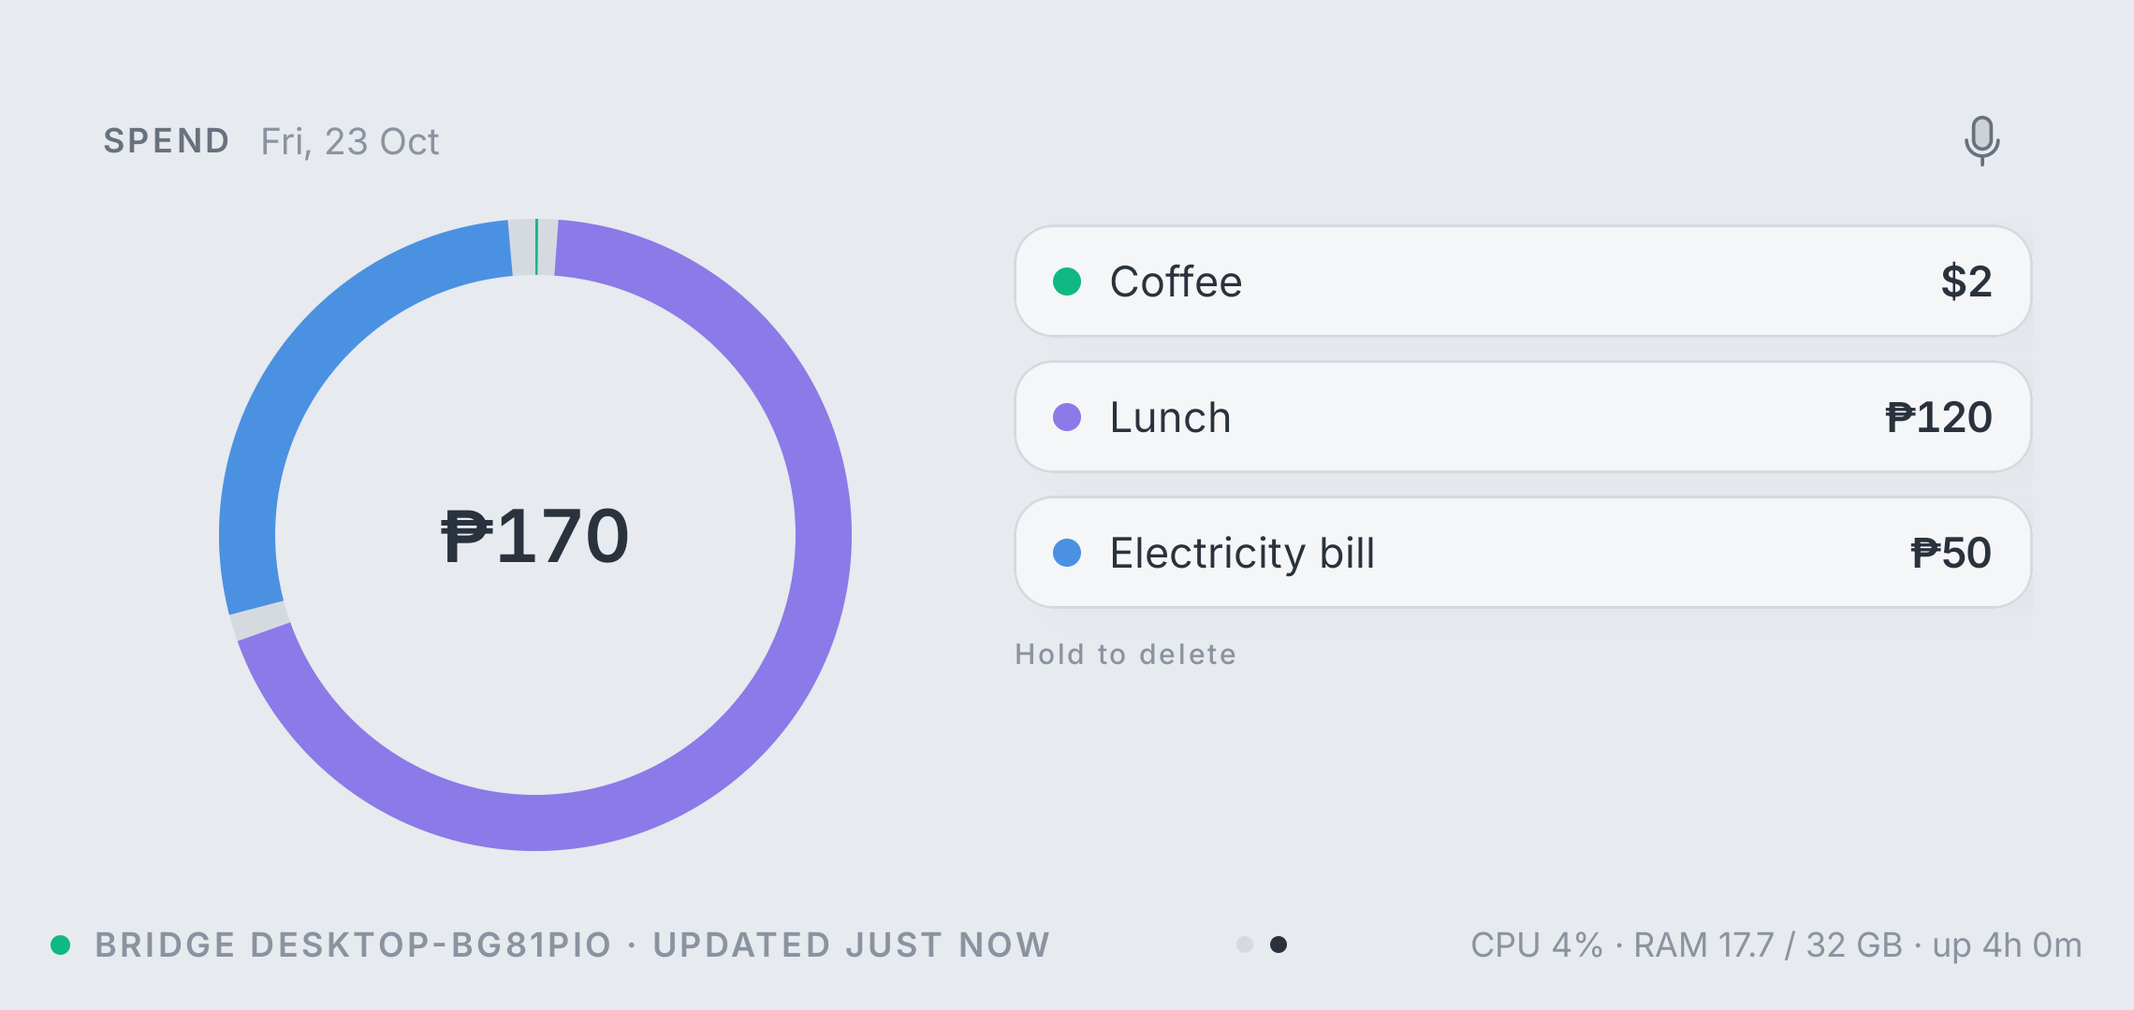Image resolution: width=2134 pixels, height=1010 pixels.
Task: Select the first page indicator dot
Action: point(1244,945)
